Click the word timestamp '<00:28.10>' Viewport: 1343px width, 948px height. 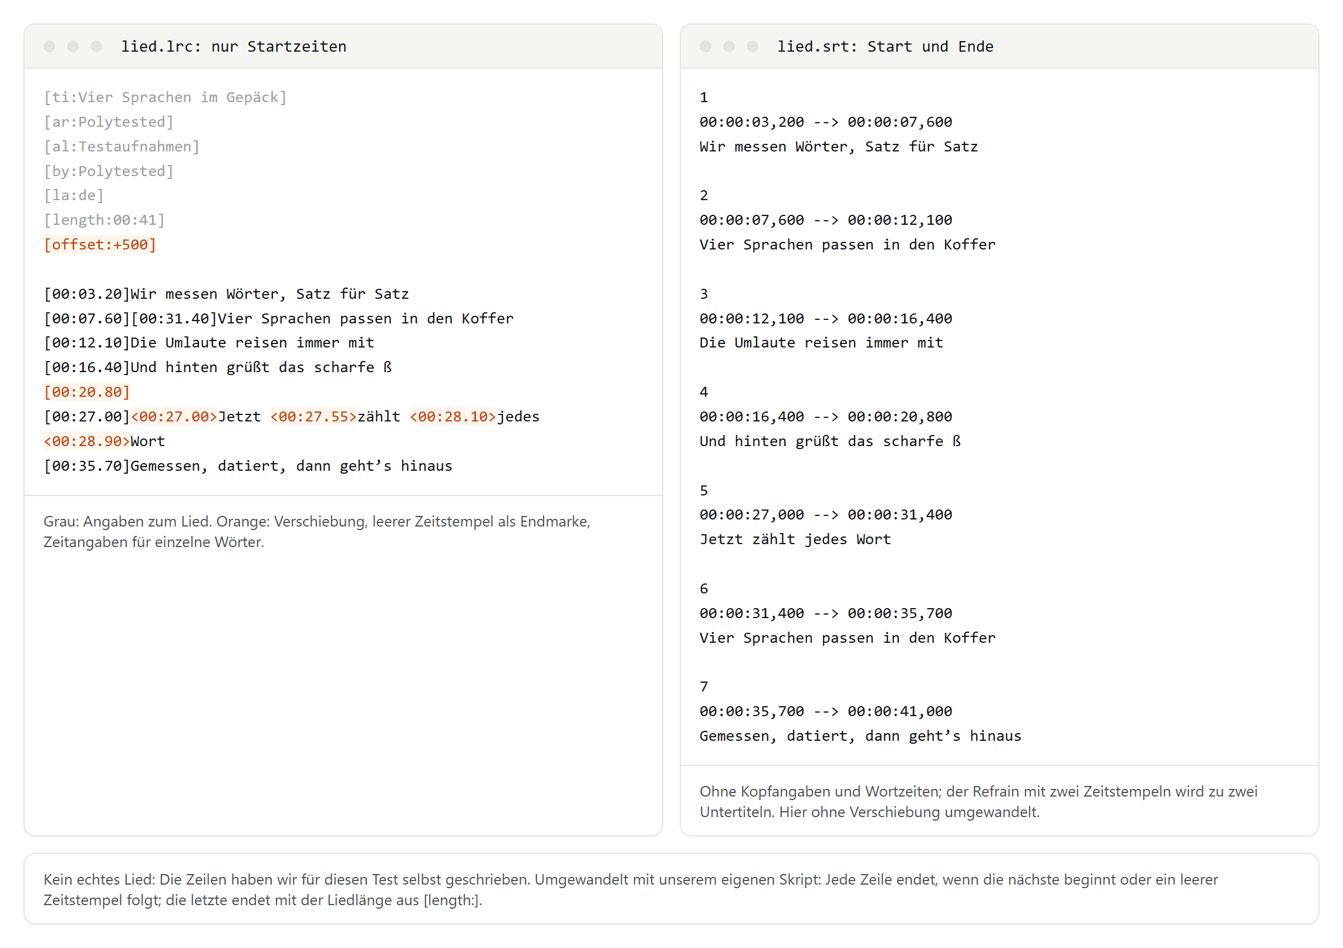point(453,417)
